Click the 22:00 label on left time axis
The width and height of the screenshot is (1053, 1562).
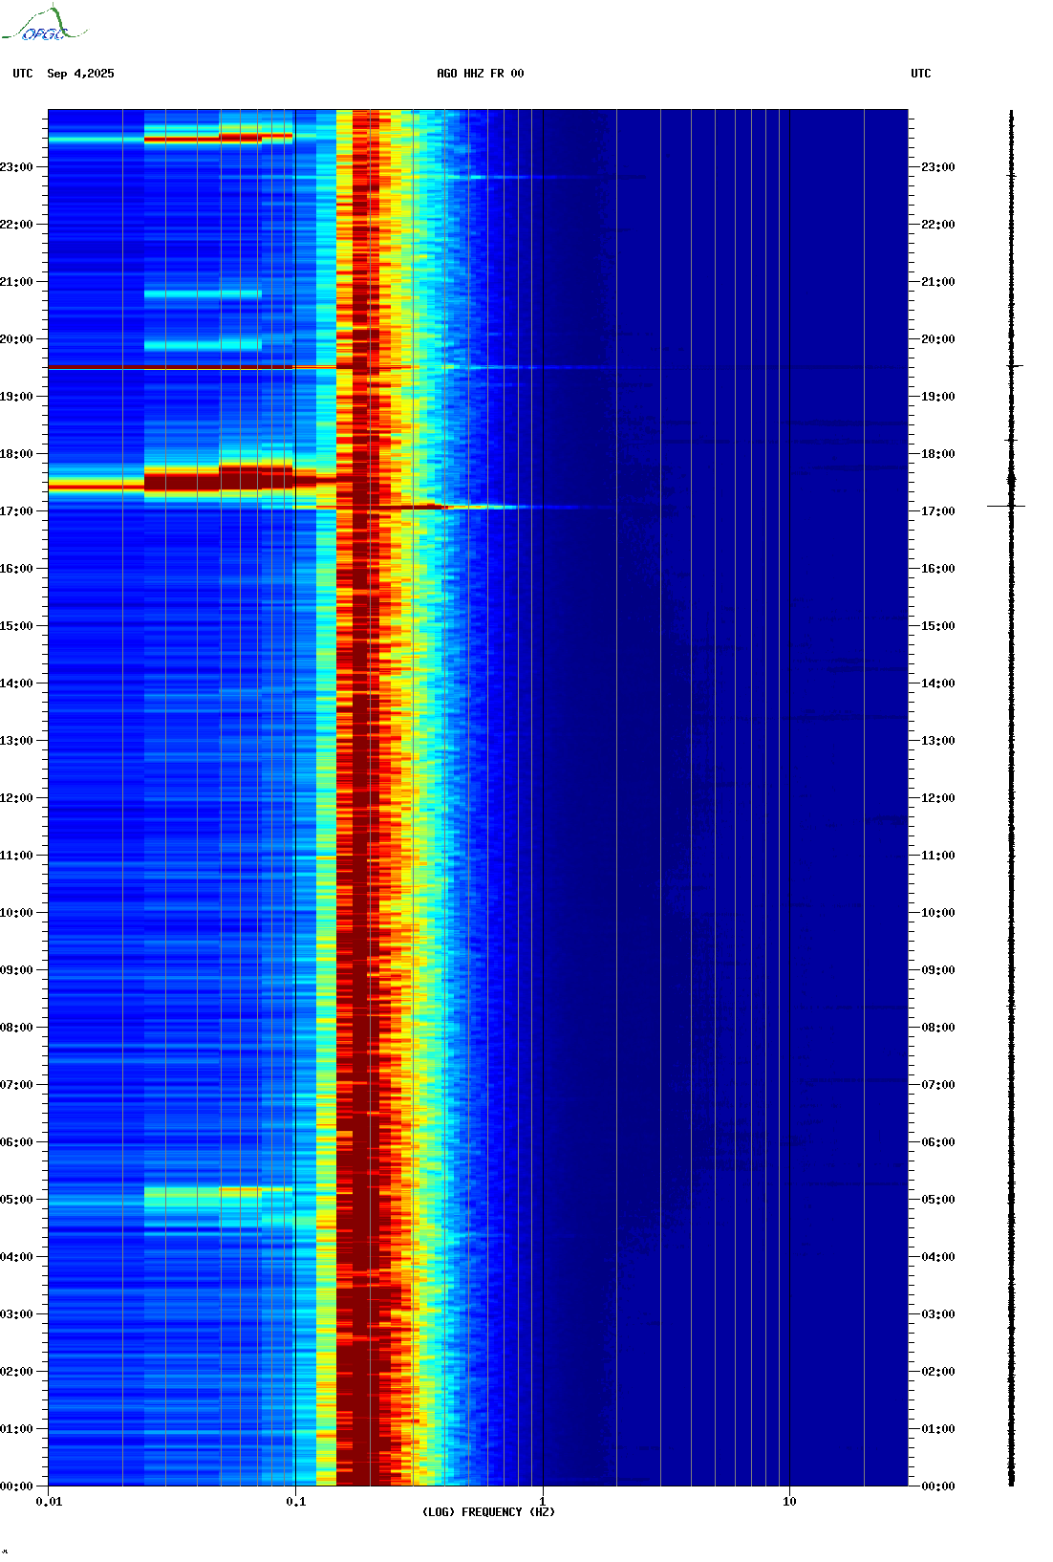point(16,225)
